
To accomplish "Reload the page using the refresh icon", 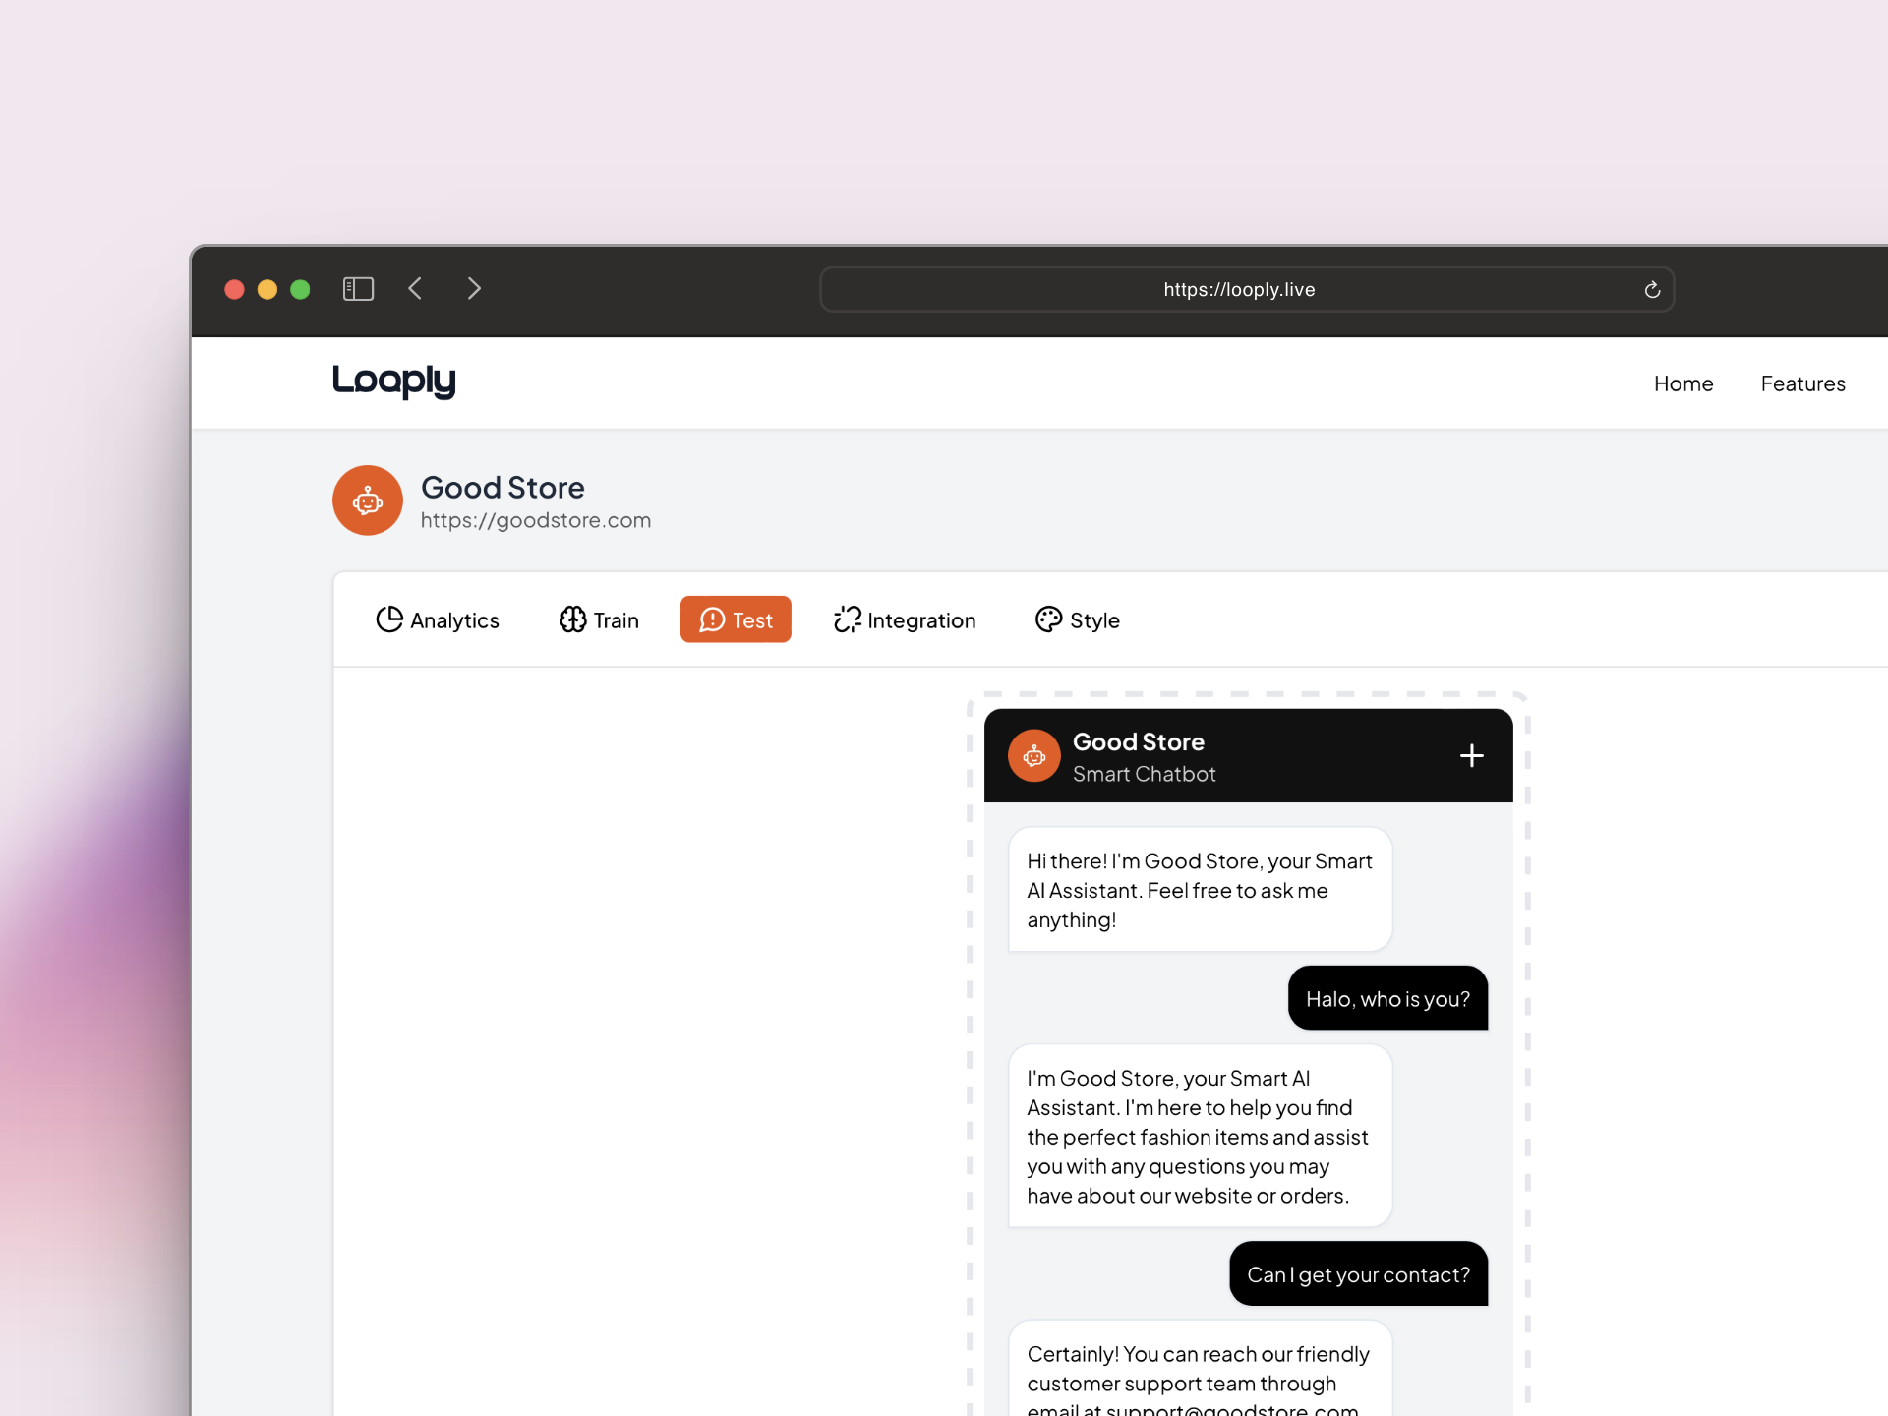I will point(1652,290).
